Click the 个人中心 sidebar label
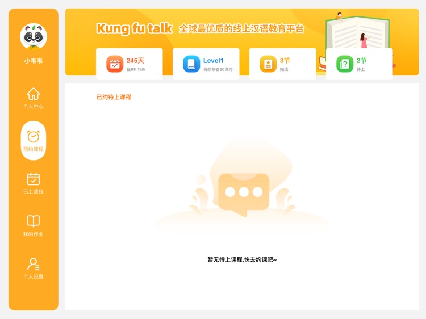Screen dimensions: 426x319 [34, 106]
